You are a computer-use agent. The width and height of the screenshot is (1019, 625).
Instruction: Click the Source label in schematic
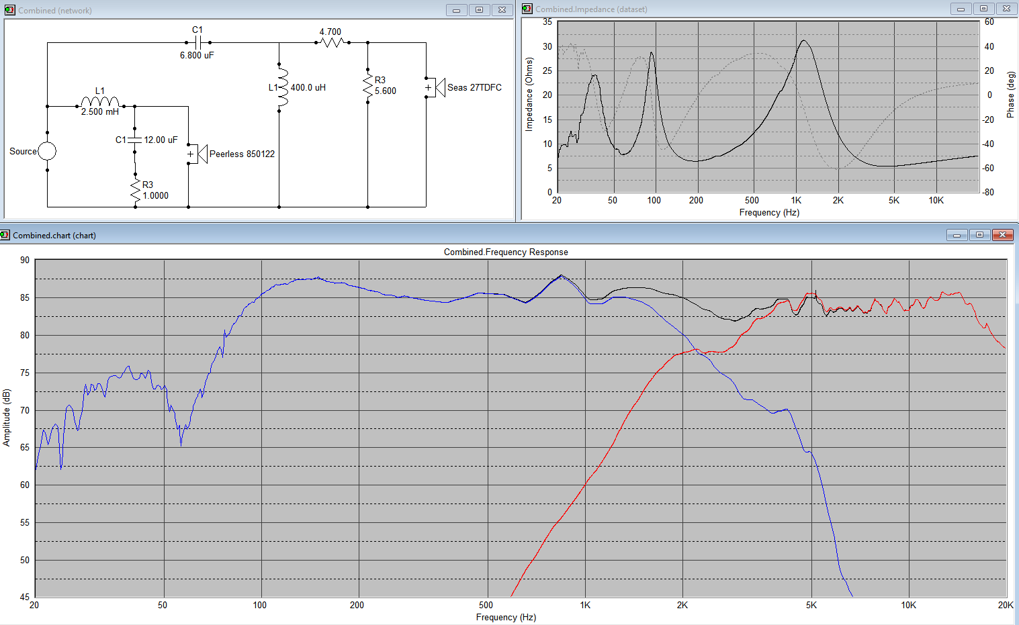pyautogui.click(x=23, y=151)
